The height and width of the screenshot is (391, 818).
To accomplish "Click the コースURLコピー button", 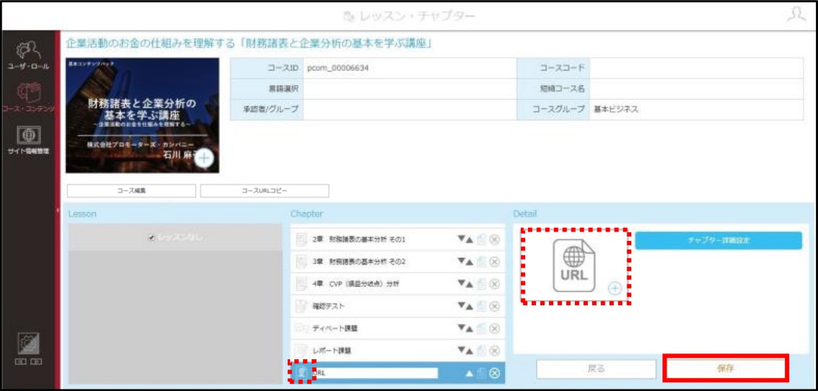I will (x=265, y=190).
